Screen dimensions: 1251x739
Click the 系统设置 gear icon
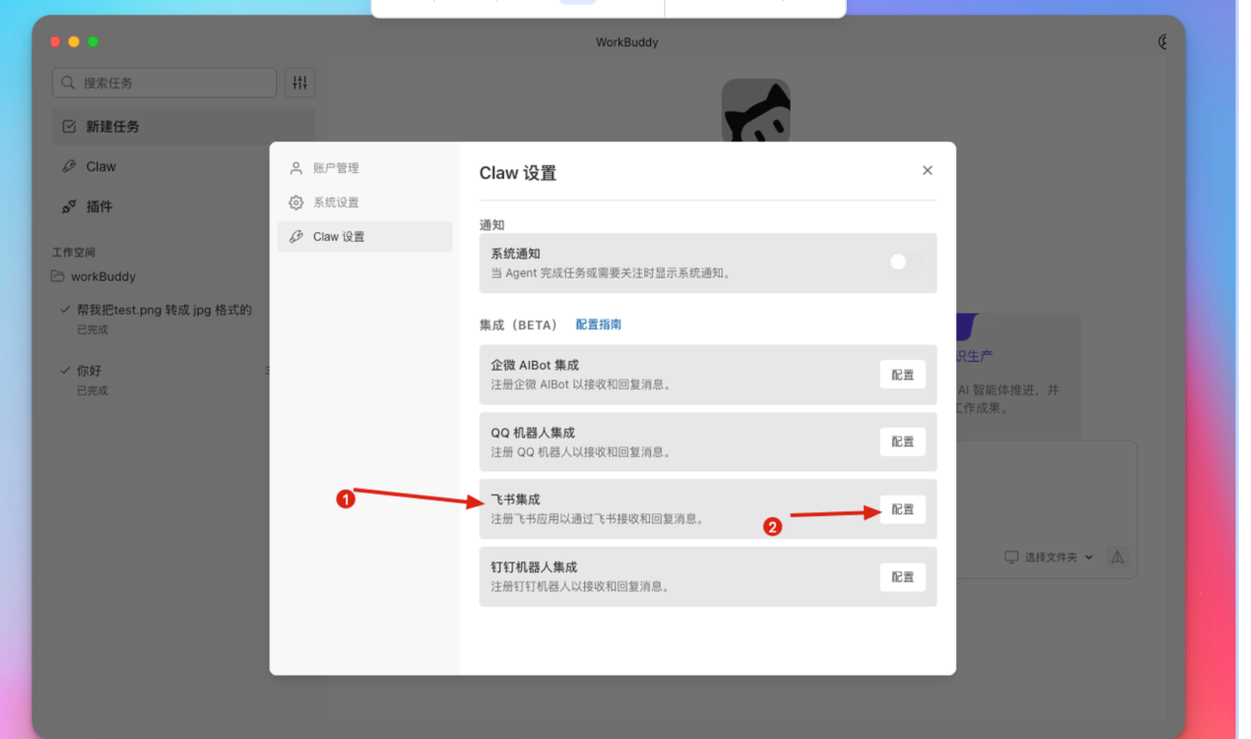(296, 203)
